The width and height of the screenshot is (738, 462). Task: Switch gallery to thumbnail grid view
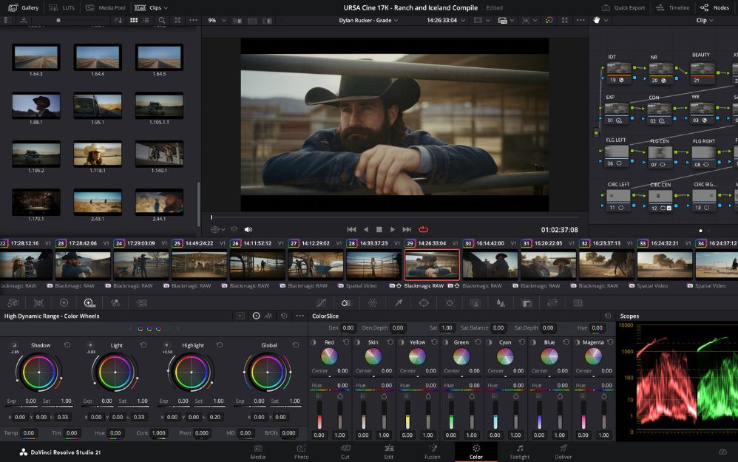[x=134, y=20]
